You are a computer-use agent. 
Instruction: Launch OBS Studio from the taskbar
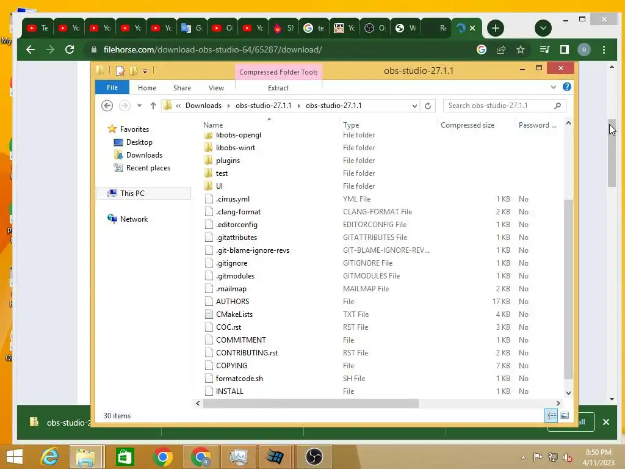[314, 457]
